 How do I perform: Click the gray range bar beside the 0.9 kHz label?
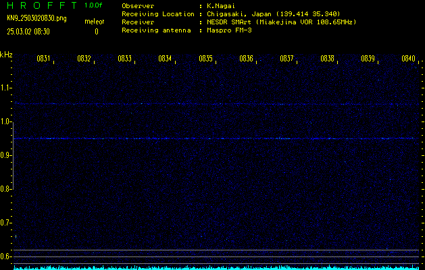pos(13,156)
